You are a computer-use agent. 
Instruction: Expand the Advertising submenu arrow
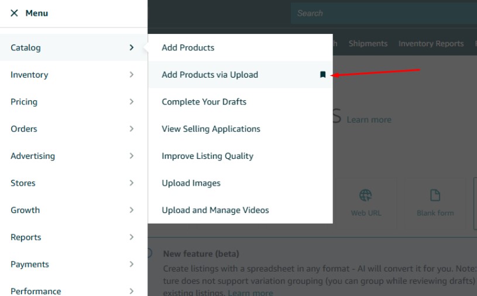132,156
